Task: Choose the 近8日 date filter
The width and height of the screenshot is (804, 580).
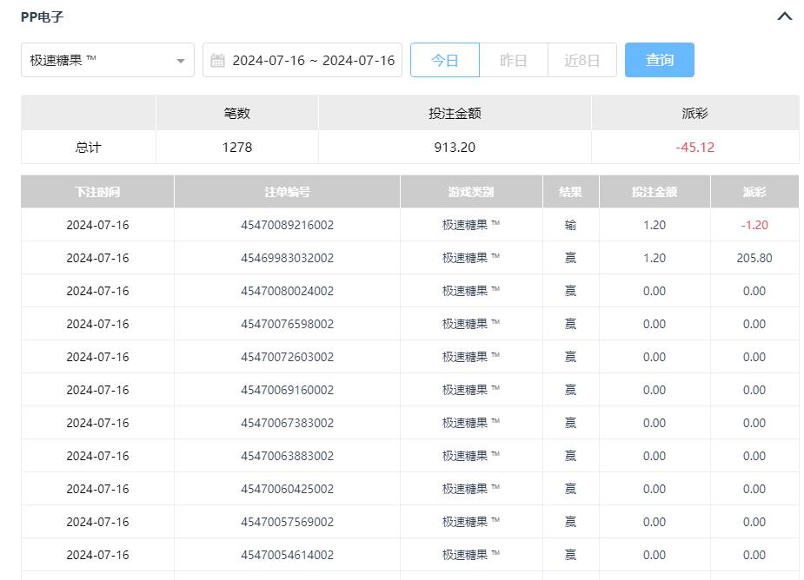Action: 581,61
